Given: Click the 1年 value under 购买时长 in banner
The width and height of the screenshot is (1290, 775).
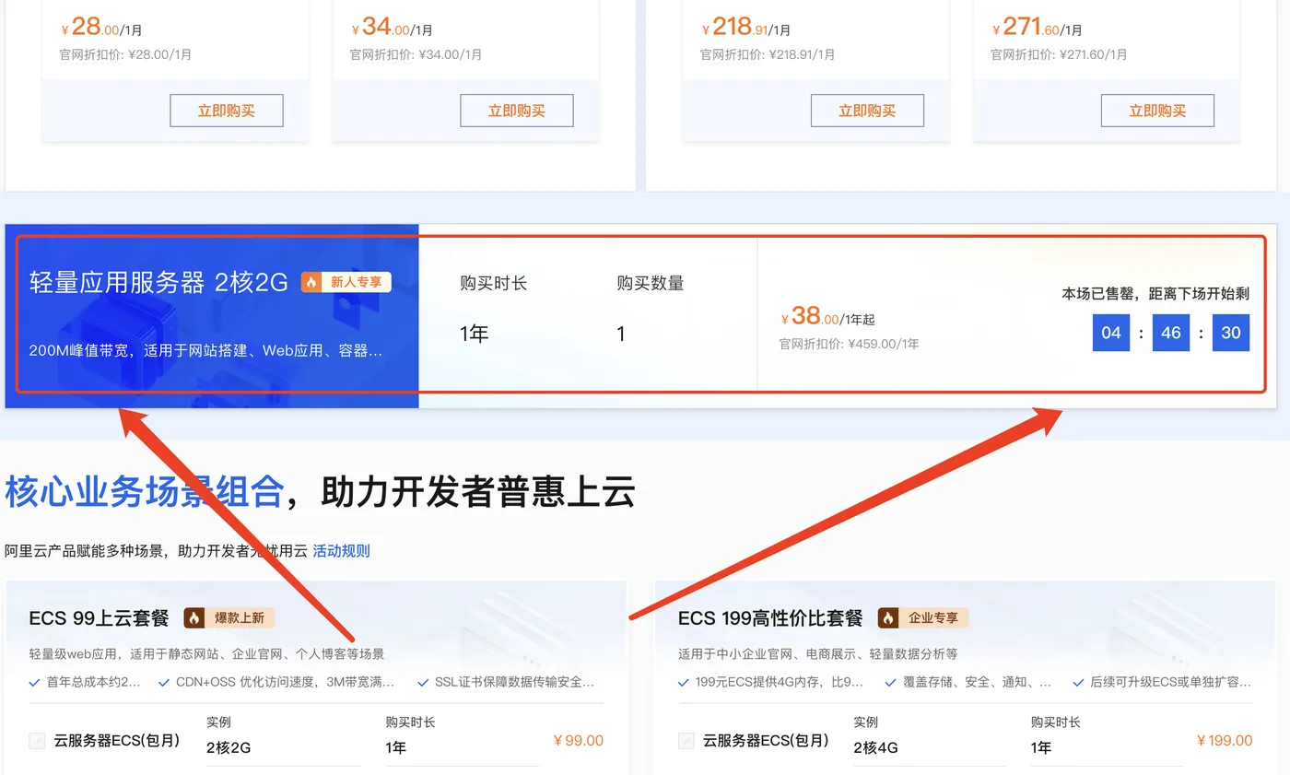Looking at the screenshot, I should click(475, 334).
